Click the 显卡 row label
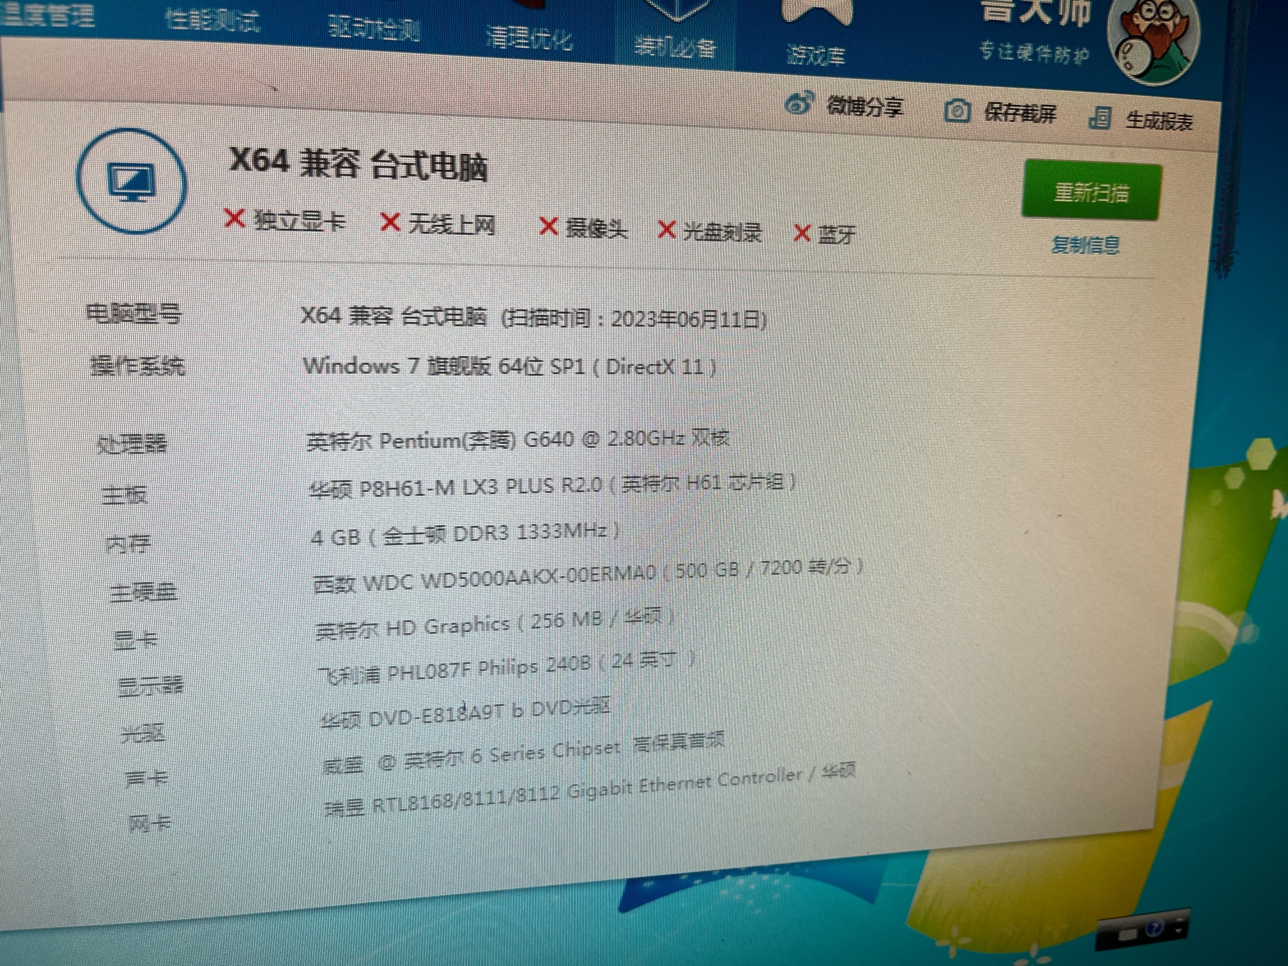This screenshot has height=966, width=1288. tap(135, 640)
